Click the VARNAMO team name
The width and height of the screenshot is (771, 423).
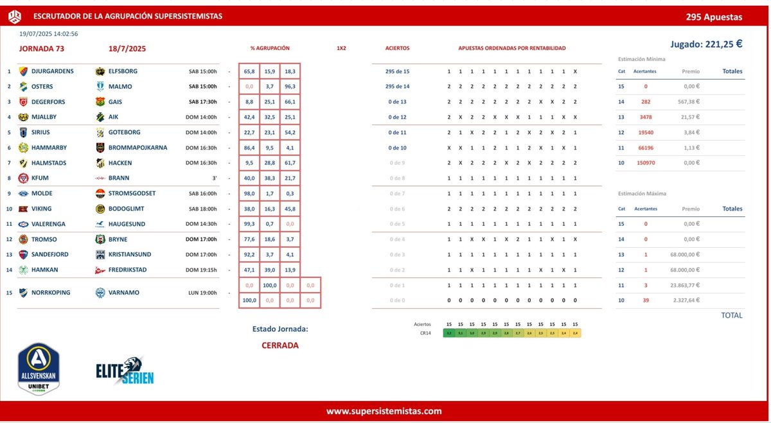pyautogui.click(x=123, y=293)
